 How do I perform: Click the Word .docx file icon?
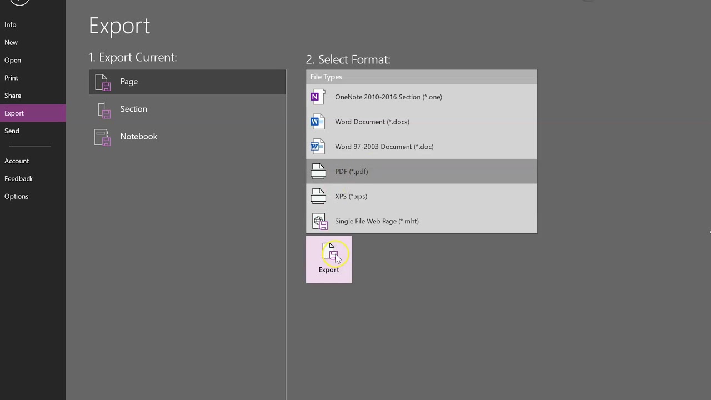[x=318, y=122]
